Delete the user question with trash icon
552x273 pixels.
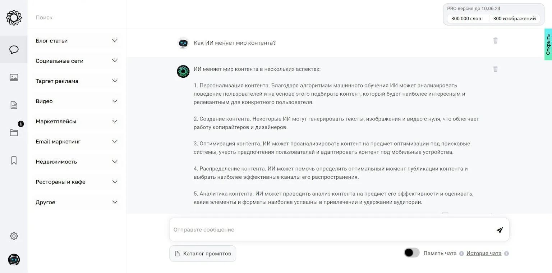(x=495, y=41)
